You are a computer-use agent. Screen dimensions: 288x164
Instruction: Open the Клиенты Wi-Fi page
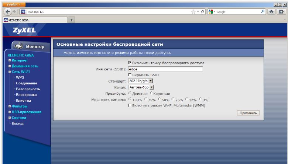click(x=23, y=100)
